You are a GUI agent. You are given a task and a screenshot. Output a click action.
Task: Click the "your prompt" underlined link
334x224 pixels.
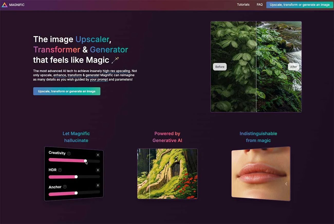click(x=99, y=80)
